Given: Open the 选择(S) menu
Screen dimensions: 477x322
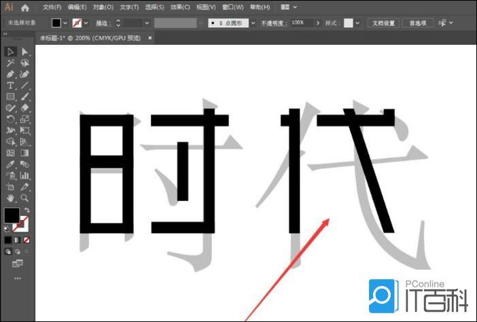Looking at the screenshot, I should (x=154, y=7).
